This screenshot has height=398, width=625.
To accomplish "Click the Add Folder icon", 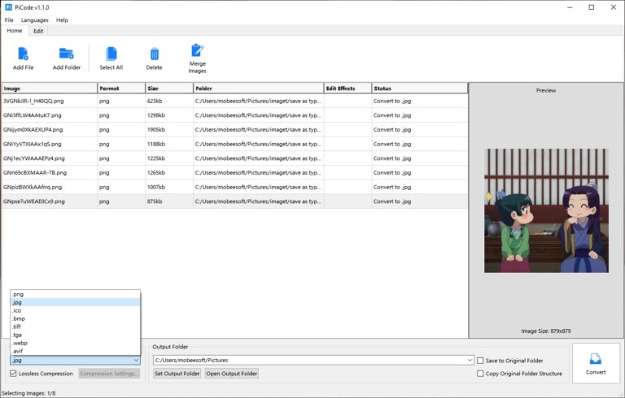I will [66, 54].
